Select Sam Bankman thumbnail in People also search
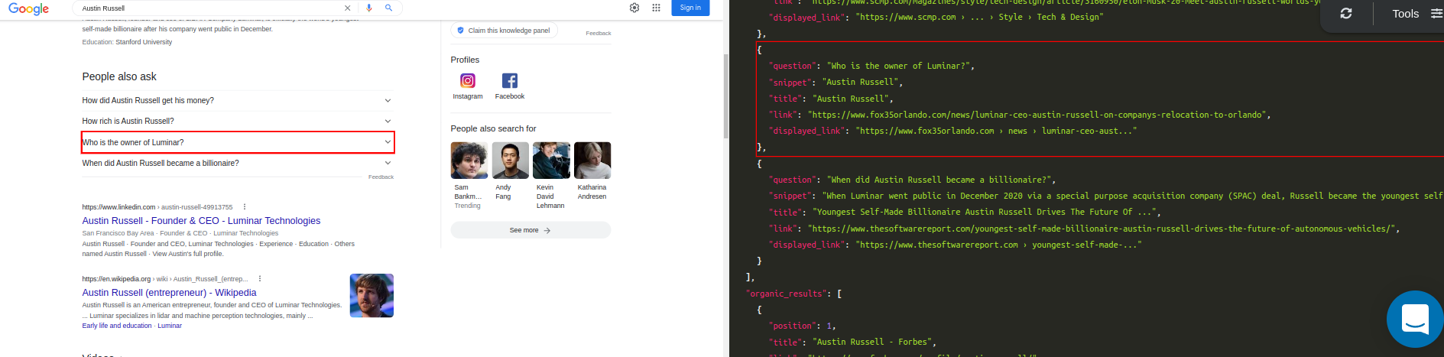This screenshot has width=1444, height=357. (469, 161)
